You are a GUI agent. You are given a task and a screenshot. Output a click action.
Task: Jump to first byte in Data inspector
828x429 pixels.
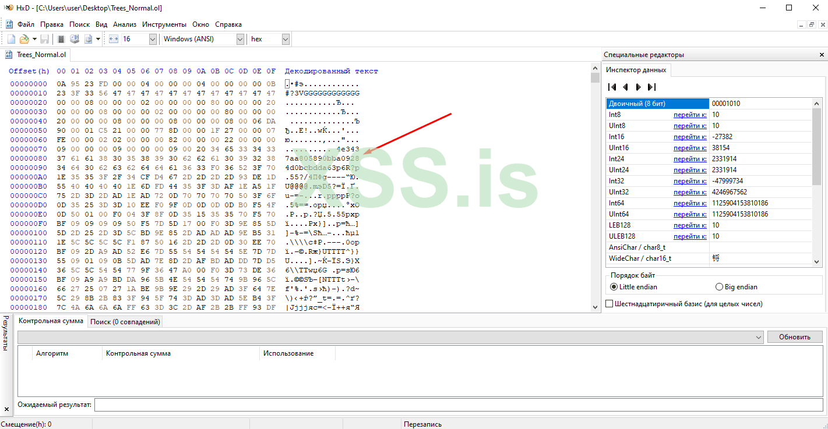[612, 87]
